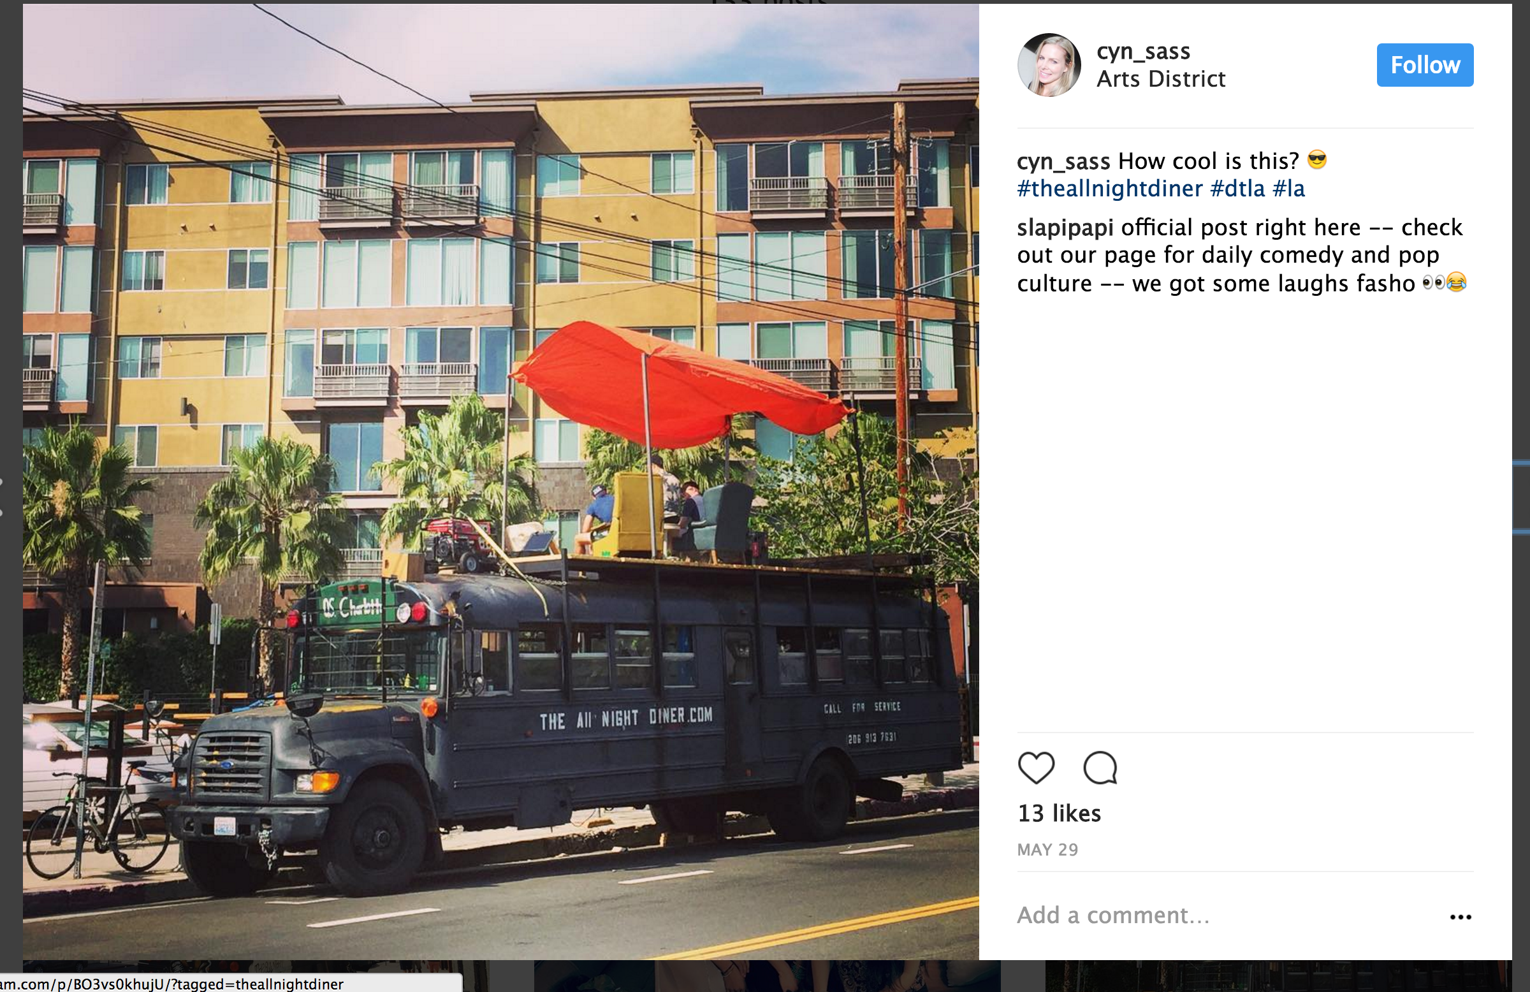Click the red canopy on the bus photo
The image size is (1530, 992).
pyautogui.click(x=681, y=384)
